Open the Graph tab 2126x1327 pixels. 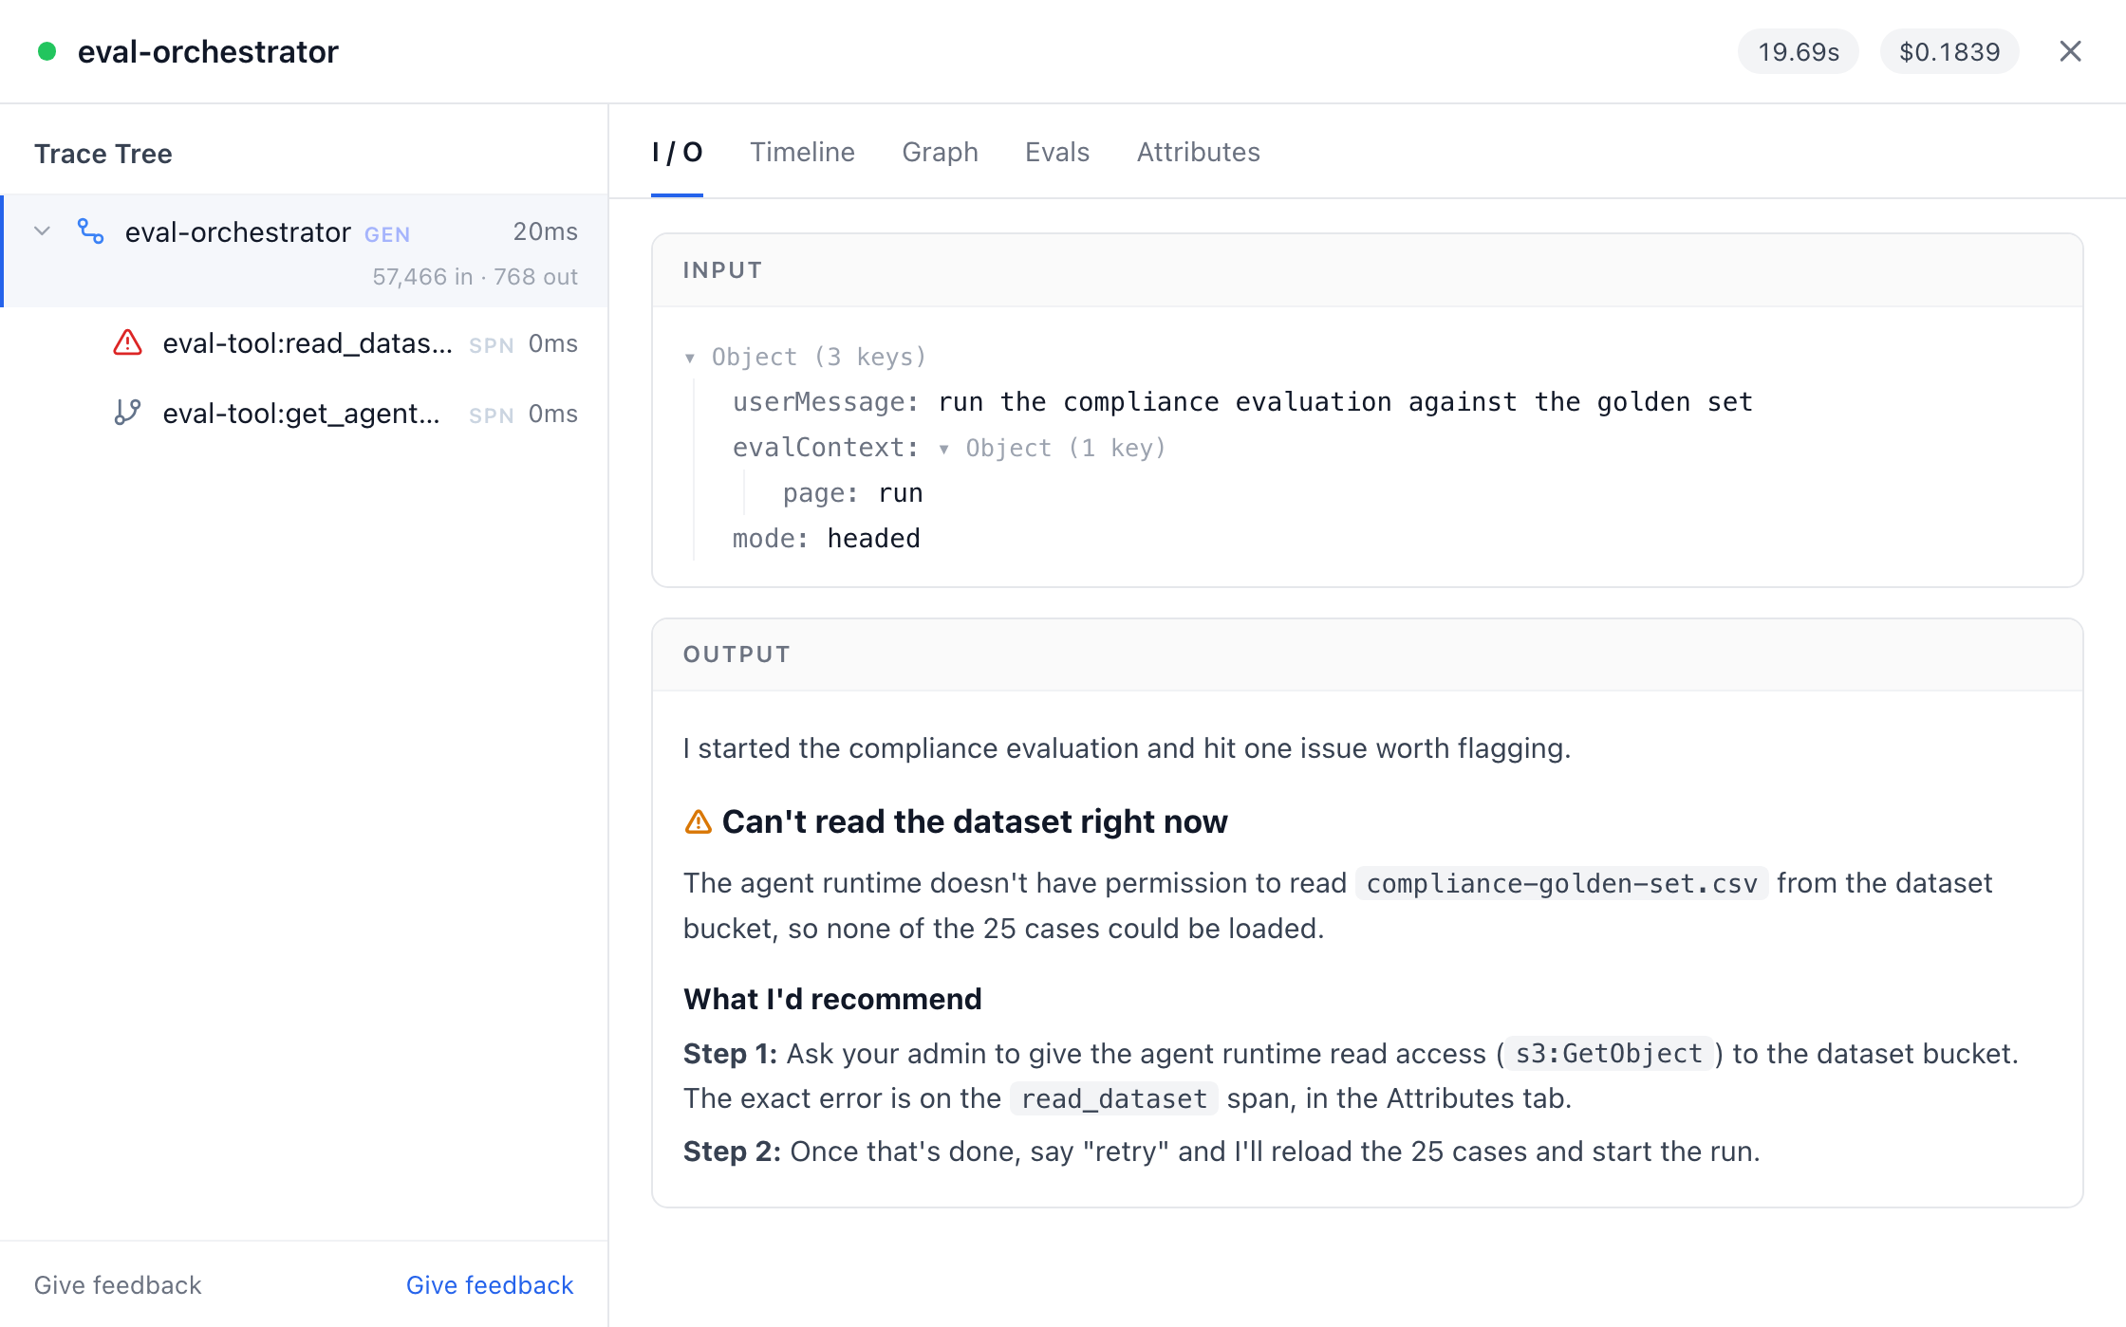940,153
